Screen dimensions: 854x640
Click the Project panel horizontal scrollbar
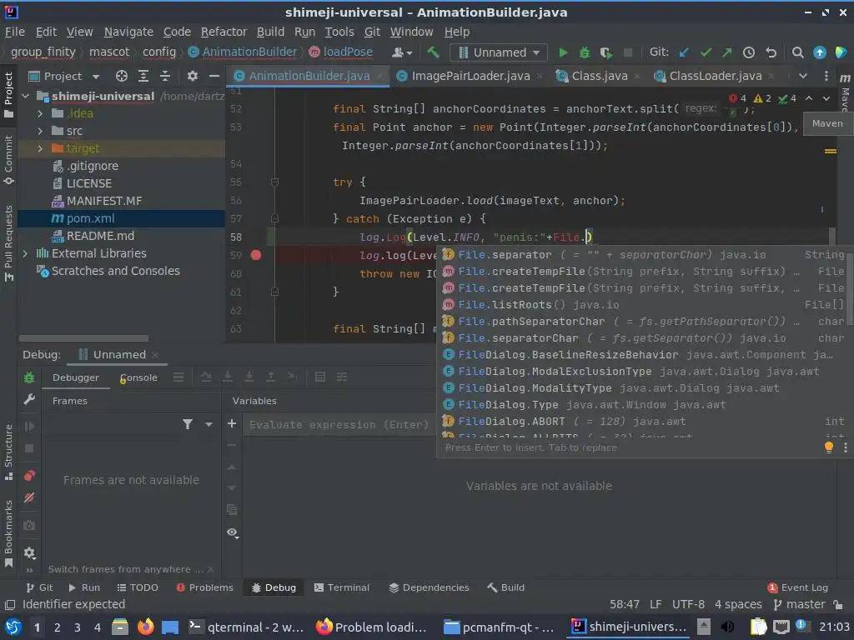(83, 338)
